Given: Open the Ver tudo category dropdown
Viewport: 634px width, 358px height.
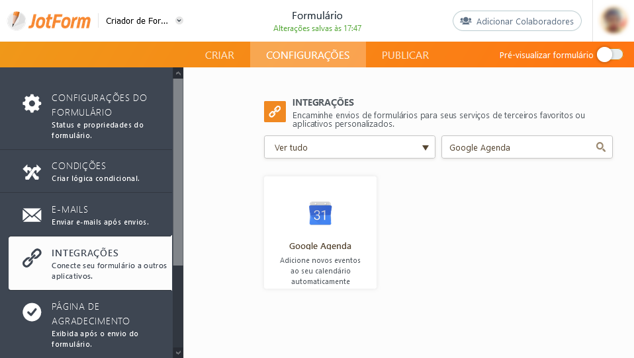Looking at the screenshot, I should coord(349,147).
